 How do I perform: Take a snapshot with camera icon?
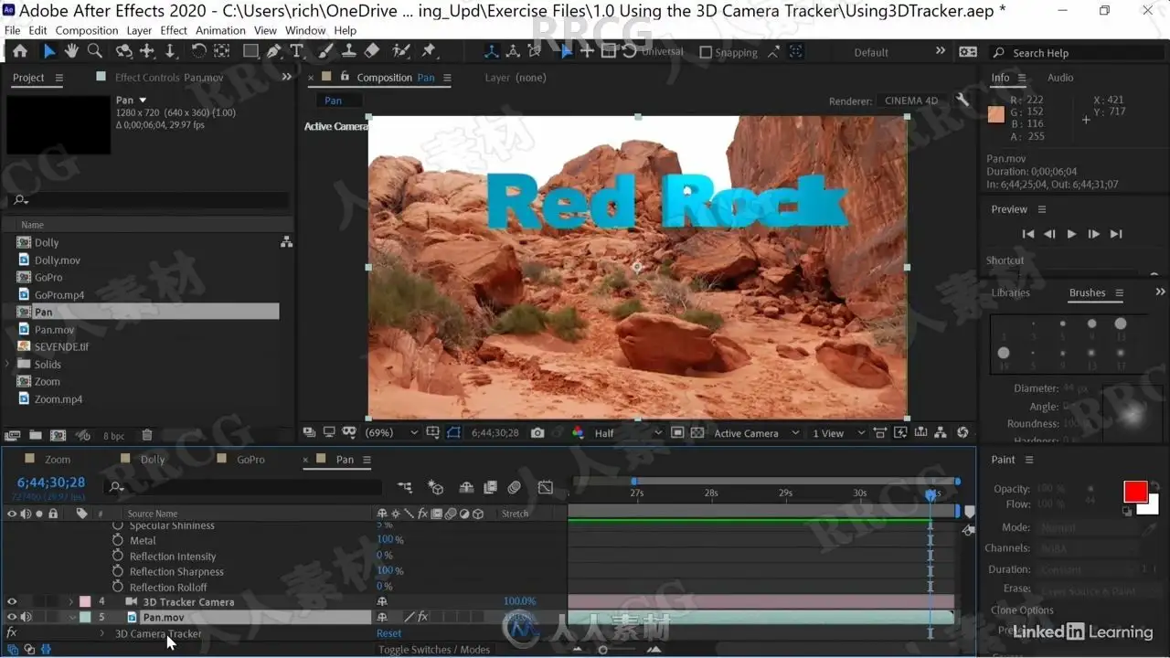click(537, 433)
